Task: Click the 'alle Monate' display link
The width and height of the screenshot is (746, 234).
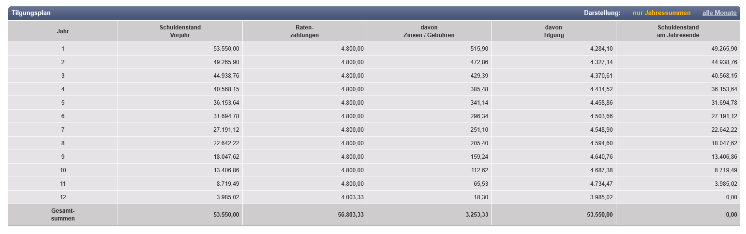Action: (x=719, y=13)
